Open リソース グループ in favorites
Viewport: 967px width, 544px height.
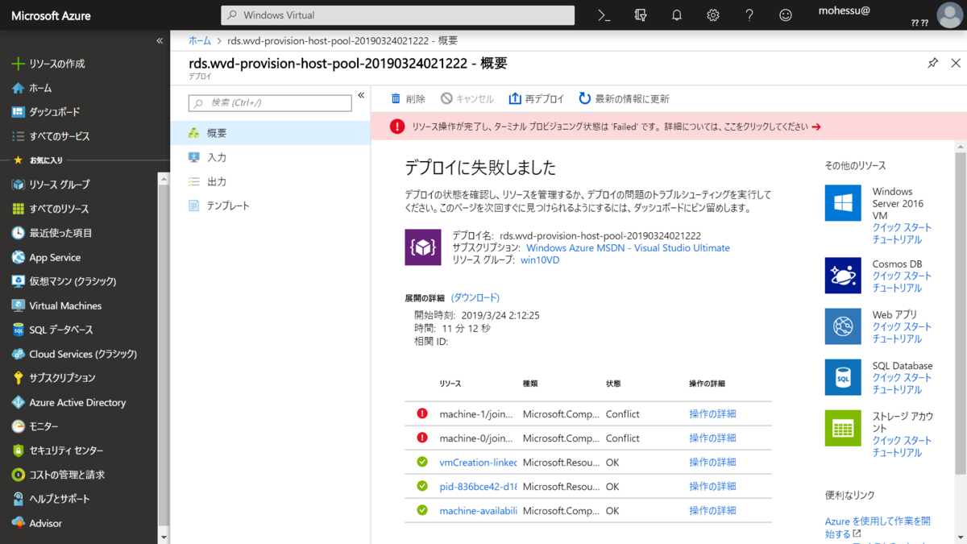(x=60, y=185)
